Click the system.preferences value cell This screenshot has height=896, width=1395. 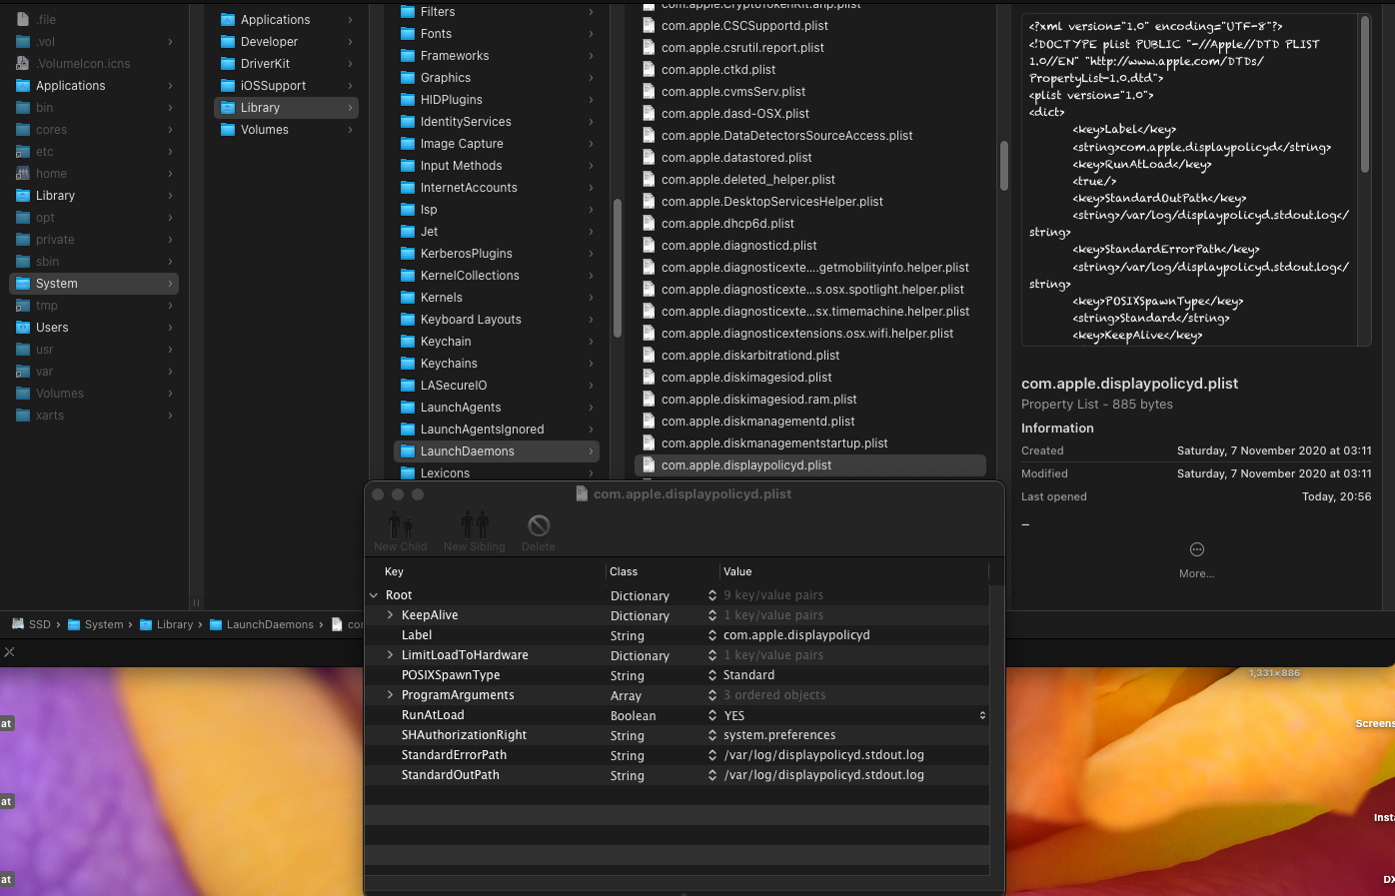click(x=779, y=735)
